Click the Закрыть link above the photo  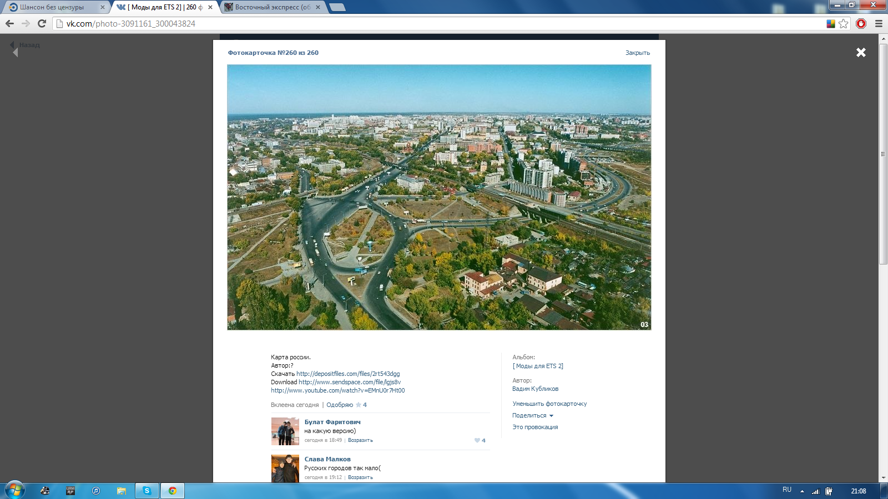pyautogui.click(x=637, y=53)
